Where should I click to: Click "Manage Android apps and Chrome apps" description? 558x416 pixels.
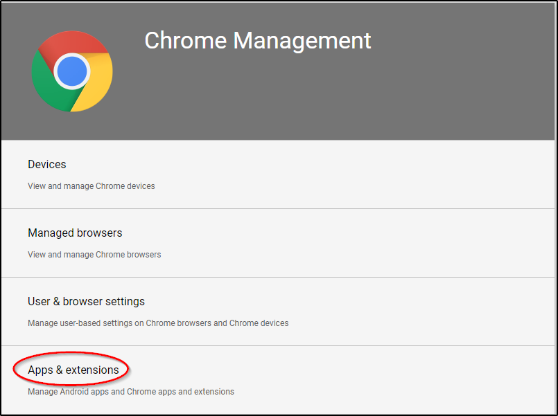(x=131, y=392)
